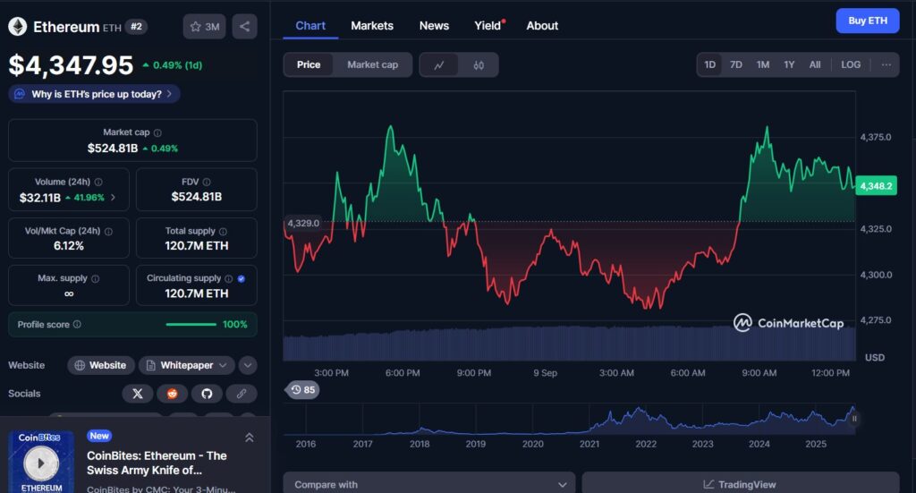Click the $524.81B market cap value
The height and width of the screenshot is (493, 916).
[113, 148]
